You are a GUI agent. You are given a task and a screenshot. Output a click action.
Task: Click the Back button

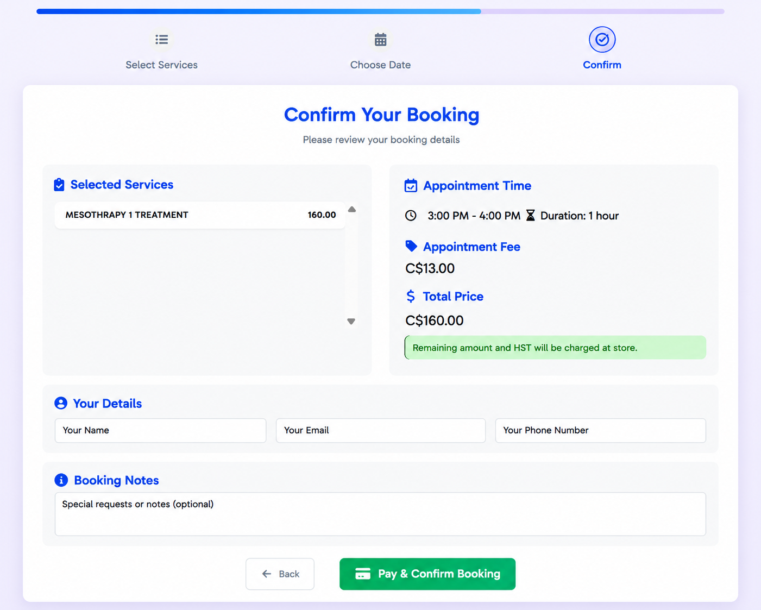point(280,574)
